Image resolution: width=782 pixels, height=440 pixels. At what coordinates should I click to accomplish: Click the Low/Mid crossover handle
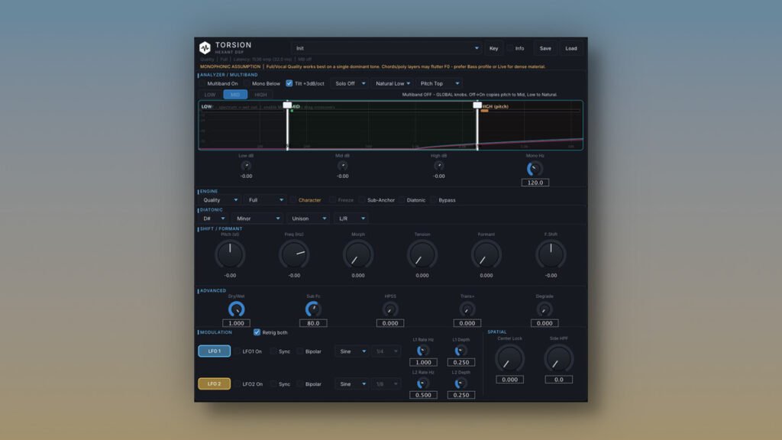click(287, 105)
